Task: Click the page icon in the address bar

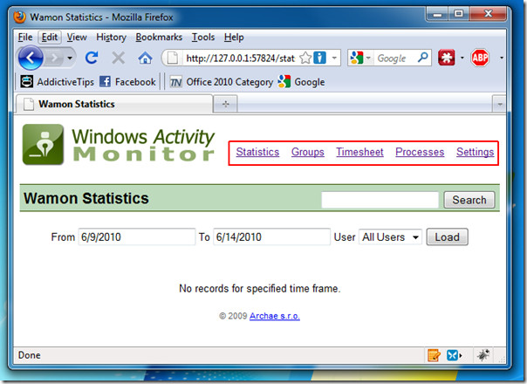Action: point(173,58)
